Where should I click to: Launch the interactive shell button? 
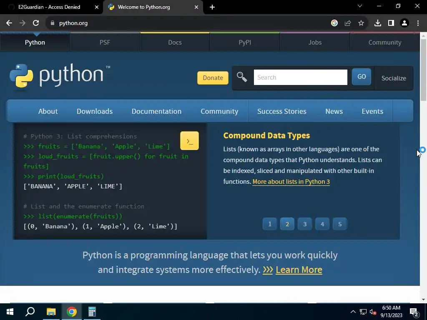[x=190, y=141]
